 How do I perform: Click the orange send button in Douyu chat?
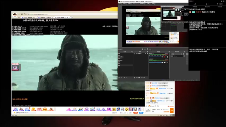coord(172,110)
